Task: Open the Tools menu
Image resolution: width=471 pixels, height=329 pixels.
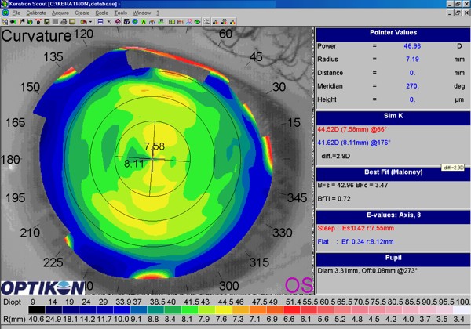Action: tap(120, 13)
